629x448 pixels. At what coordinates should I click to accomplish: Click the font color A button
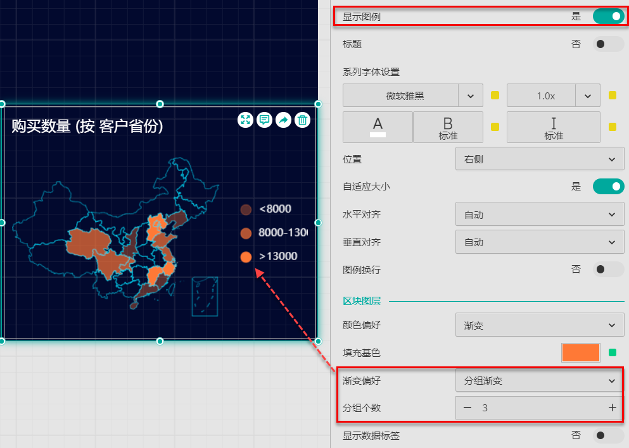378,127
